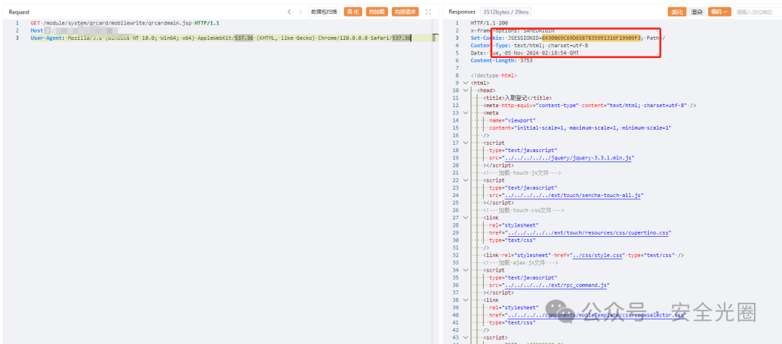Collapse the <head> block at line 10
Screen dimensions: 782x344
(x=466, y=91)
